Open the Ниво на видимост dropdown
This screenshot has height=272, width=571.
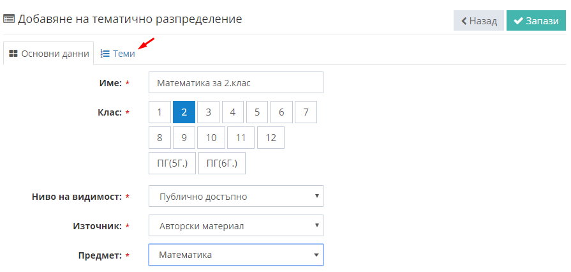(x=236, y=196)
